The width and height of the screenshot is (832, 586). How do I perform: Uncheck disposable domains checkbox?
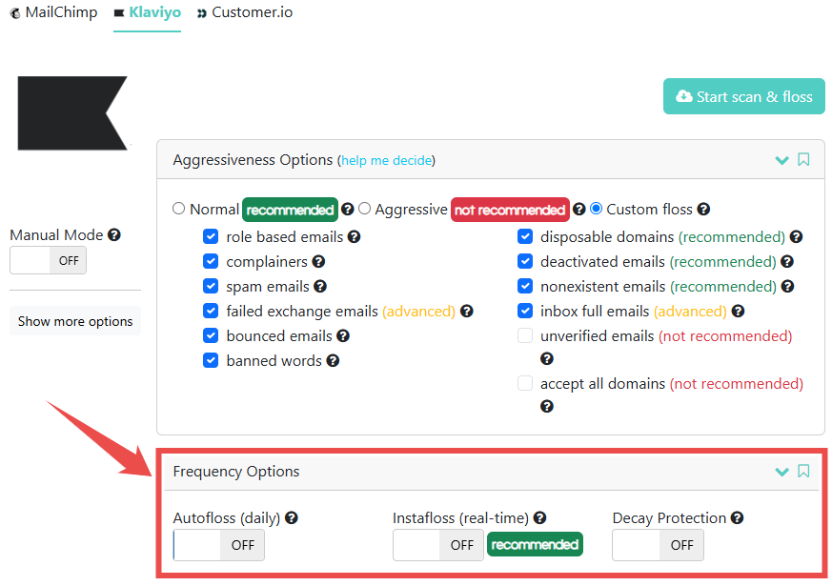[x=525, y=236]
